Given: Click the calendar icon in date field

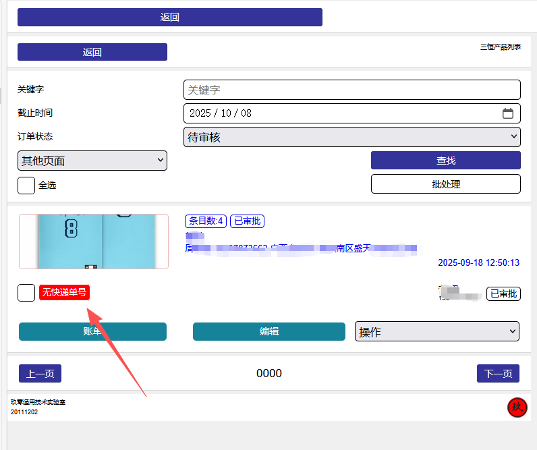Looking at the screenshot, I should pyautogui.click(x=508, y=113).
